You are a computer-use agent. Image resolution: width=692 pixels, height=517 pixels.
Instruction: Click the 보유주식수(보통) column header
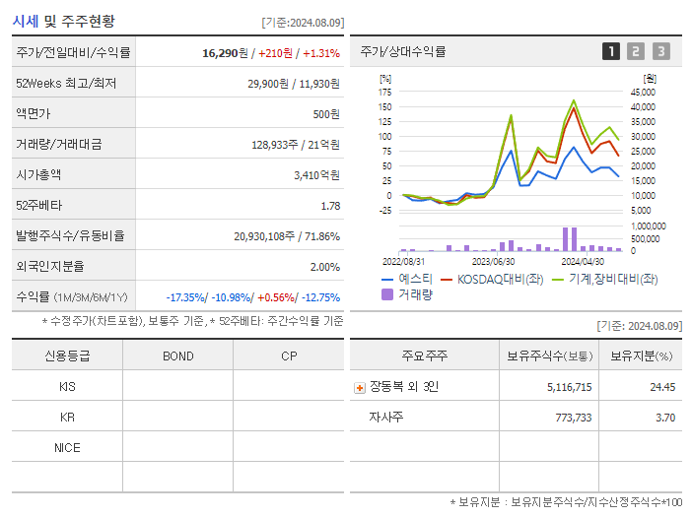point(549,355)
